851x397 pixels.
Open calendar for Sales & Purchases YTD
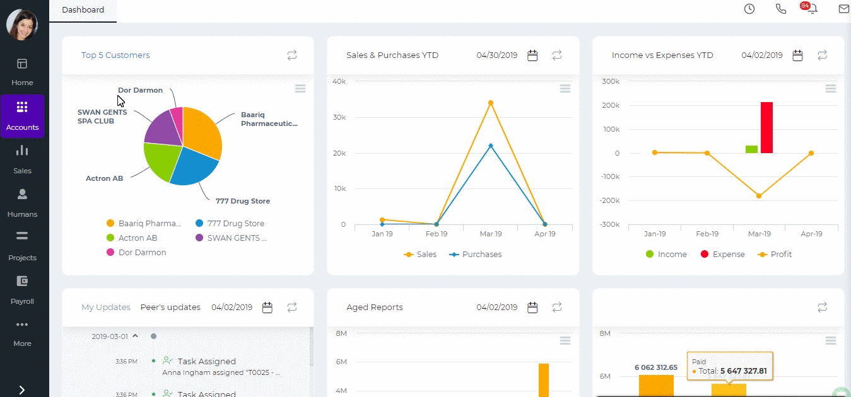[532, 55]
